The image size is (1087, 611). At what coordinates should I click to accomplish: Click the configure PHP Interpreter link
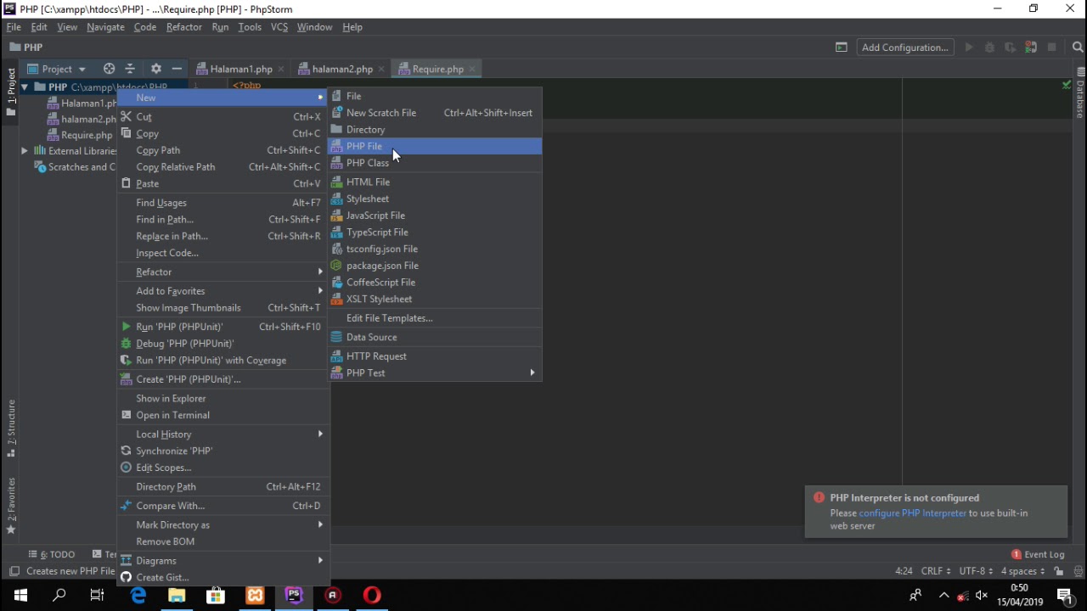point(913,513)
